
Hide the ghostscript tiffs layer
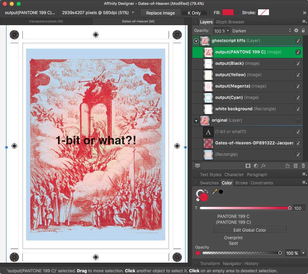(x=298, y=41)
